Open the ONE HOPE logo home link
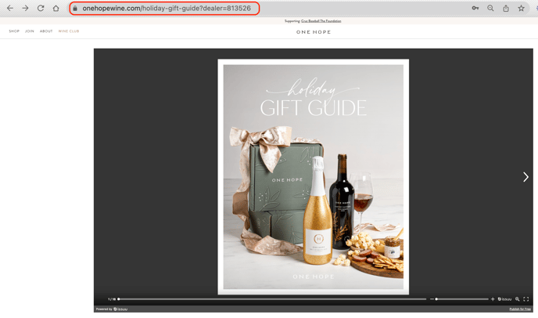 pos(314,32)
